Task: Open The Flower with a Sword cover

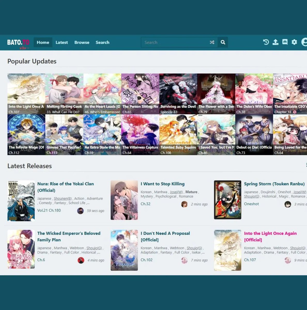Action: tap(216, 94)
